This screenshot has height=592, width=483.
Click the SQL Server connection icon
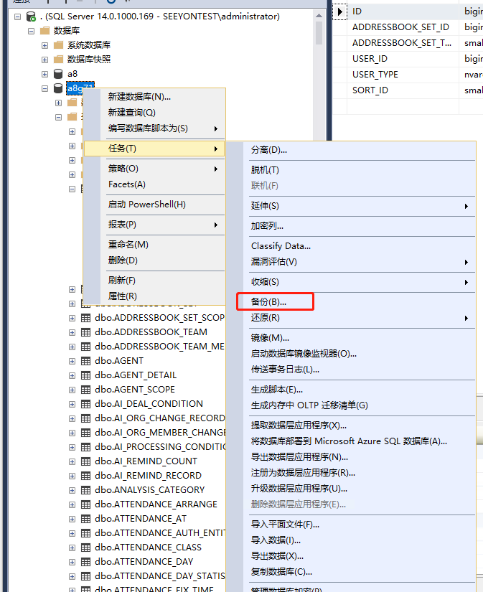point(31,17)
